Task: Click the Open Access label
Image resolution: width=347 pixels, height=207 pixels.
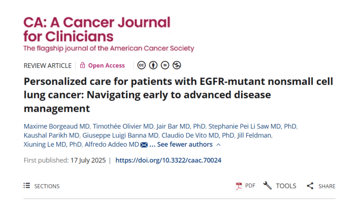Action: pyautogui.click(x=106, y=65)
